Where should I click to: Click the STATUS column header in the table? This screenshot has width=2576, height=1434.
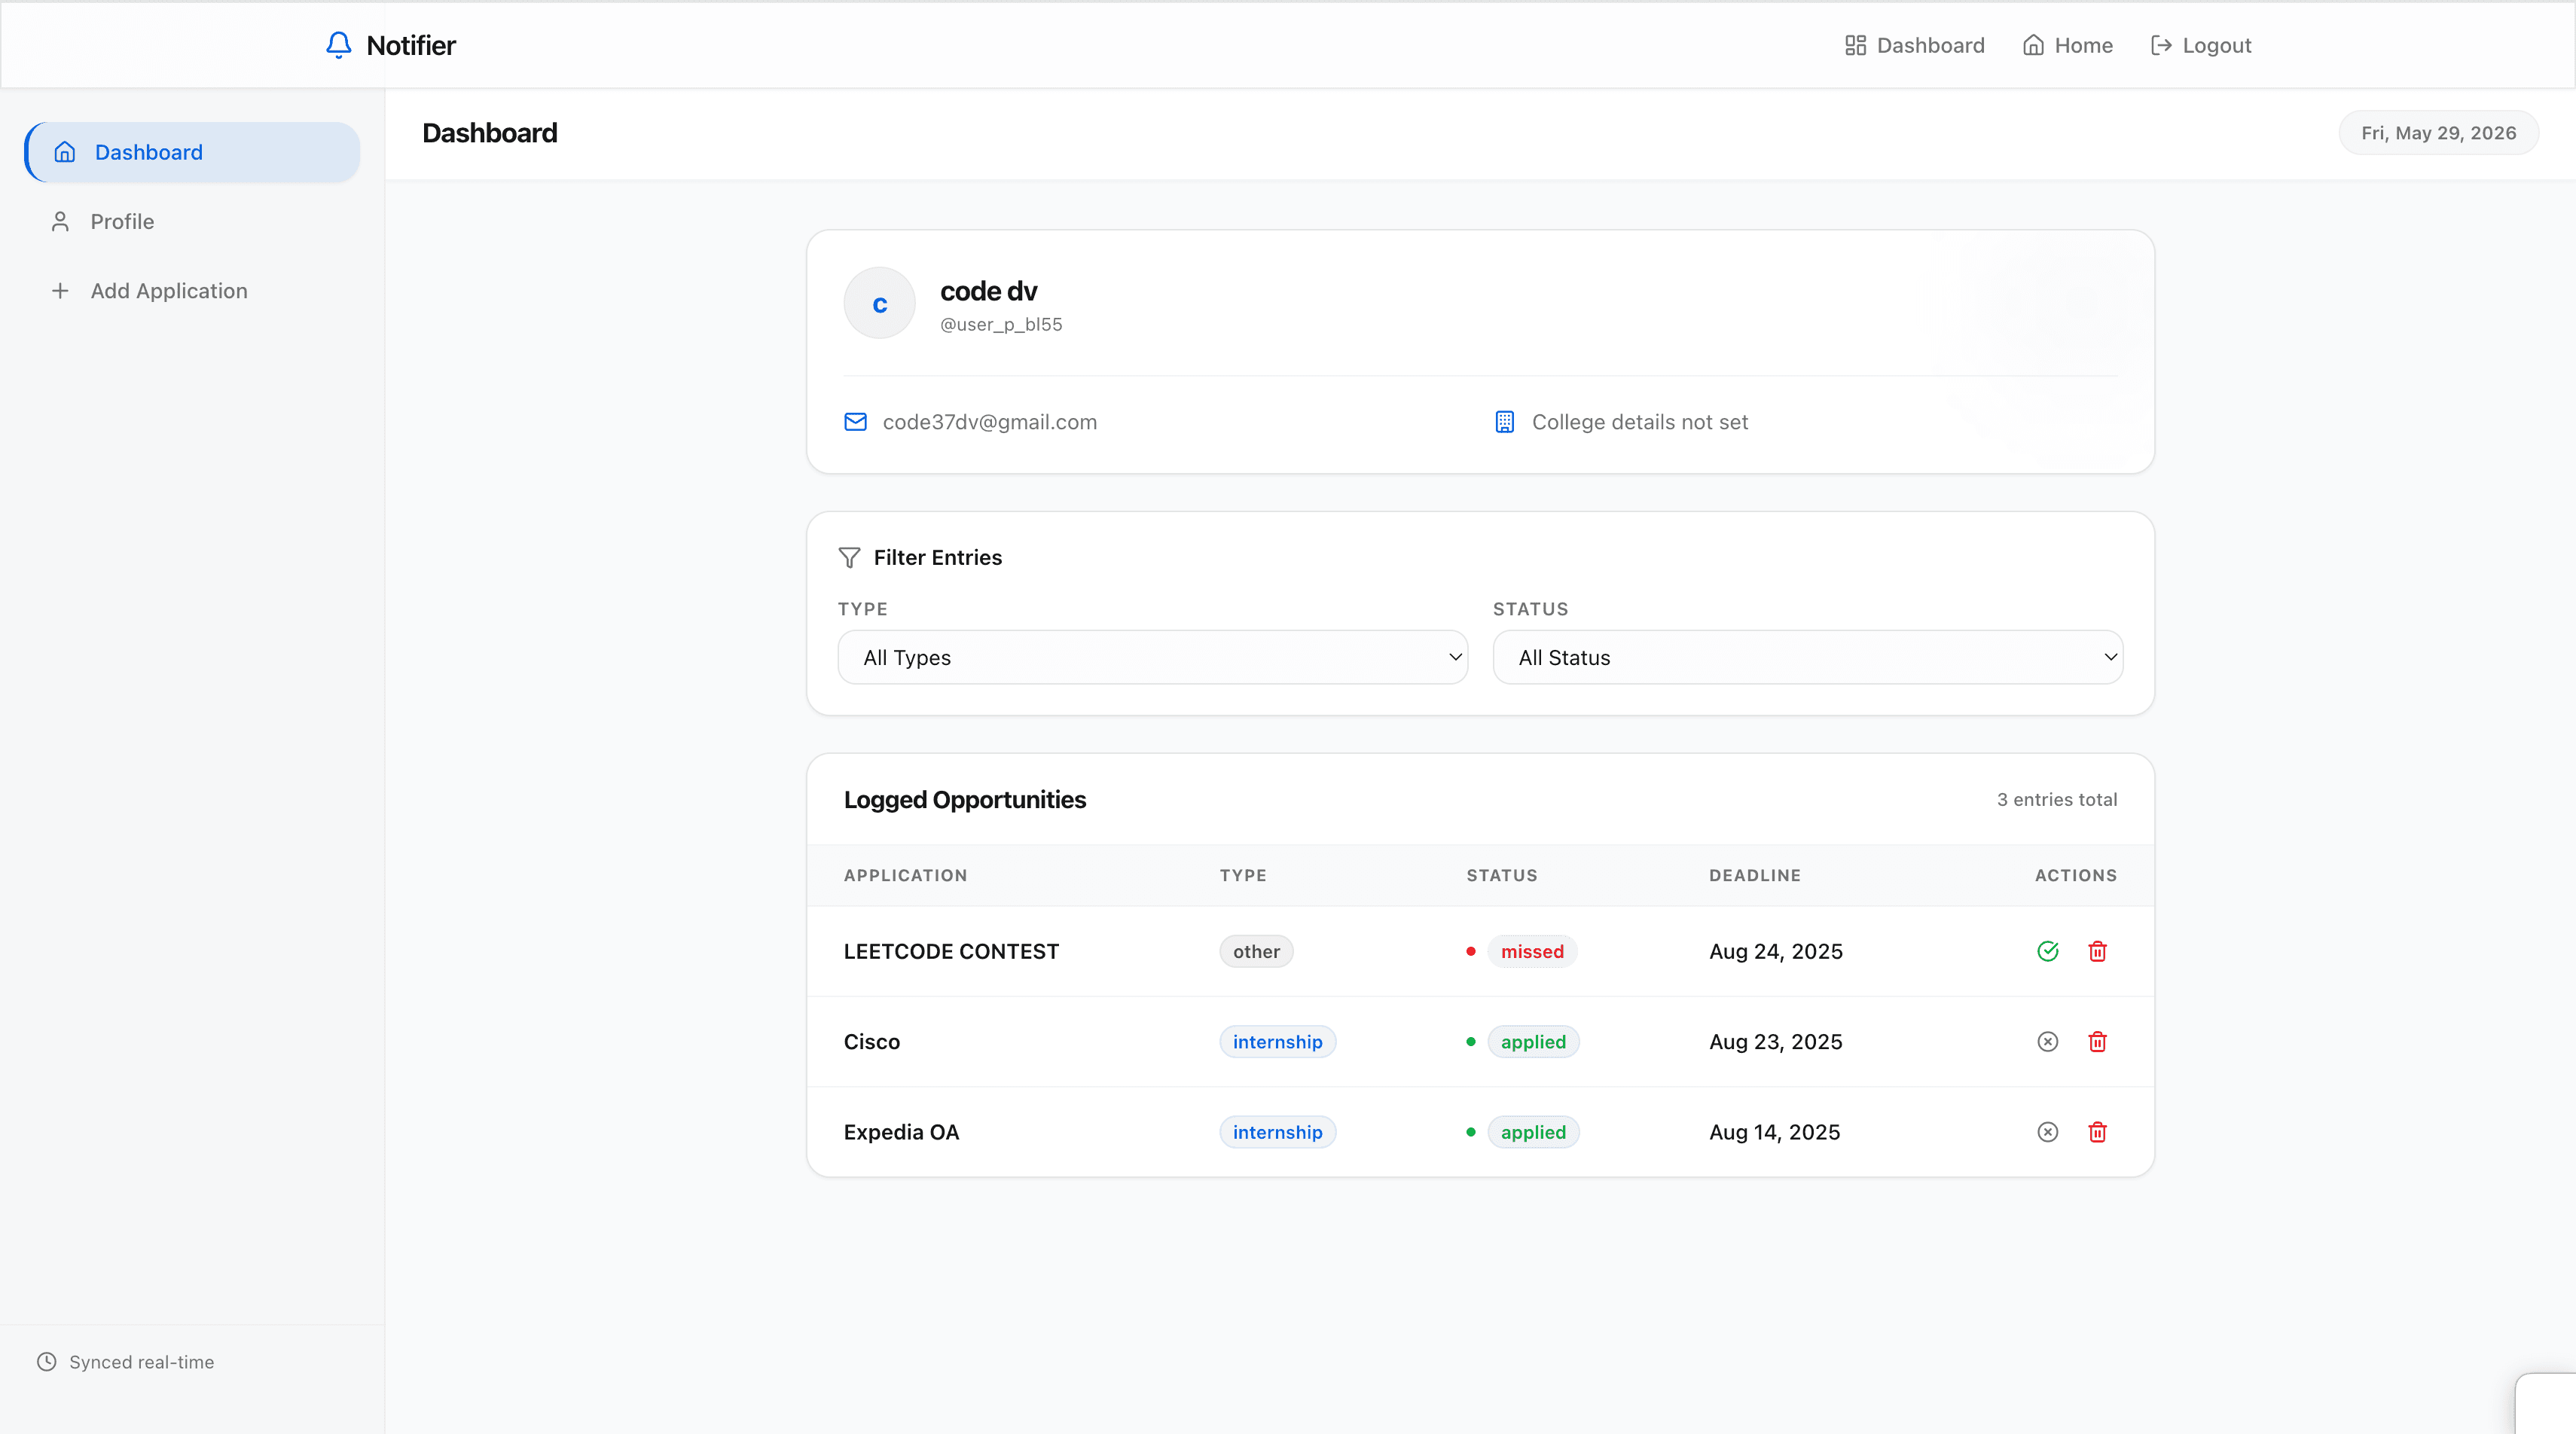pyautogui.click(x=1502, y=875)
